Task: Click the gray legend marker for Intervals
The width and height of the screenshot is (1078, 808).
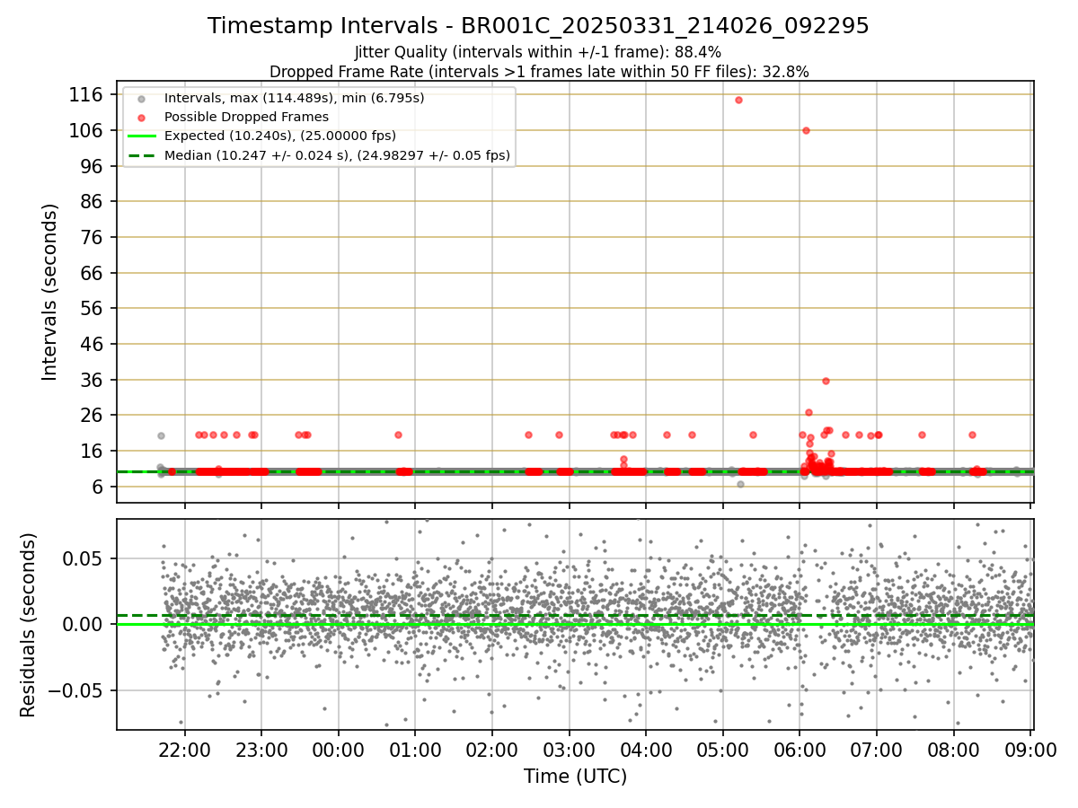Action: tap(141, 98)
